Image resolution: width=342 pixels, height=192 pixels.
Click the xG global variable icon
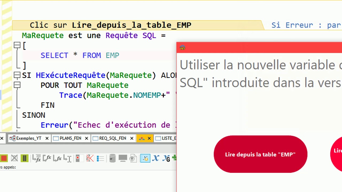coord(166,158)
